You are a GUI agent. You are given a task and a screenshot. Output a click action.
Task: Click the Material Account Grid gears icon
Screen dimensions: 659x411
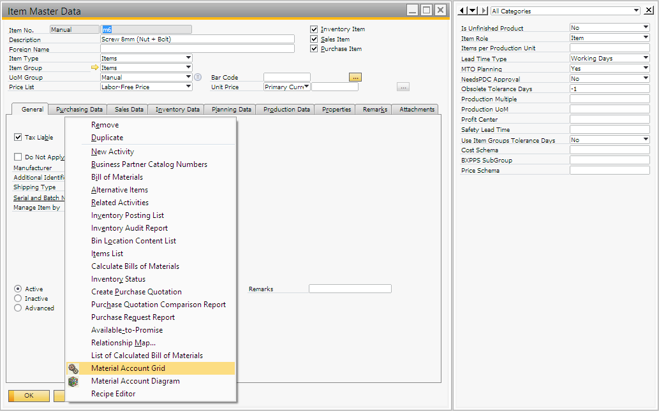73,368
